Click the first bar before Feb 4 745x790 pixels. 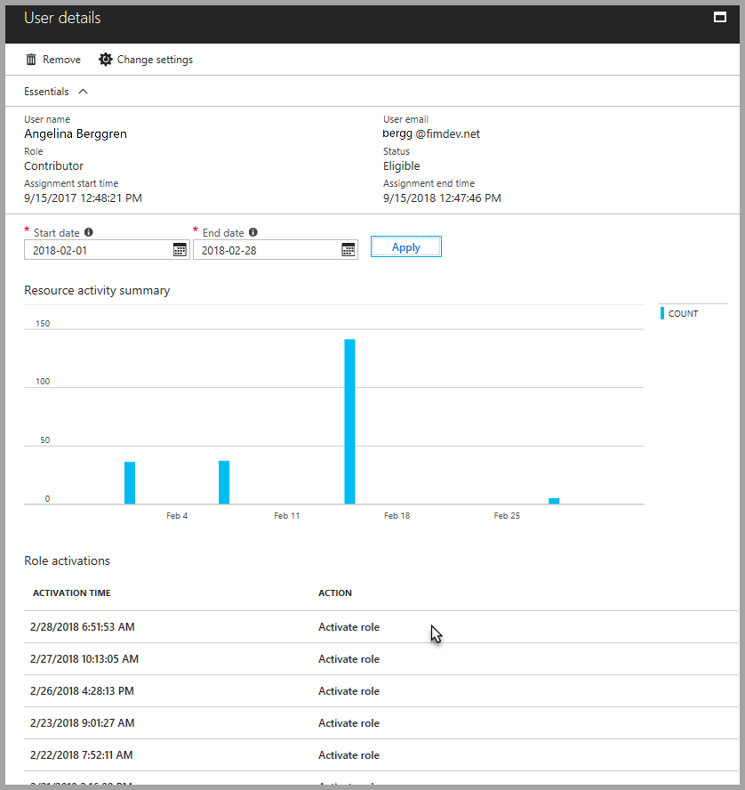130,483
